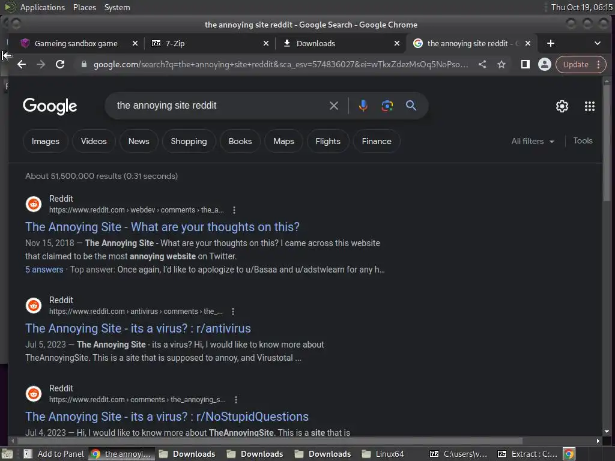Open more options for webdev Reddit result
Screen dimensions: 615x461
coord(234,210)
